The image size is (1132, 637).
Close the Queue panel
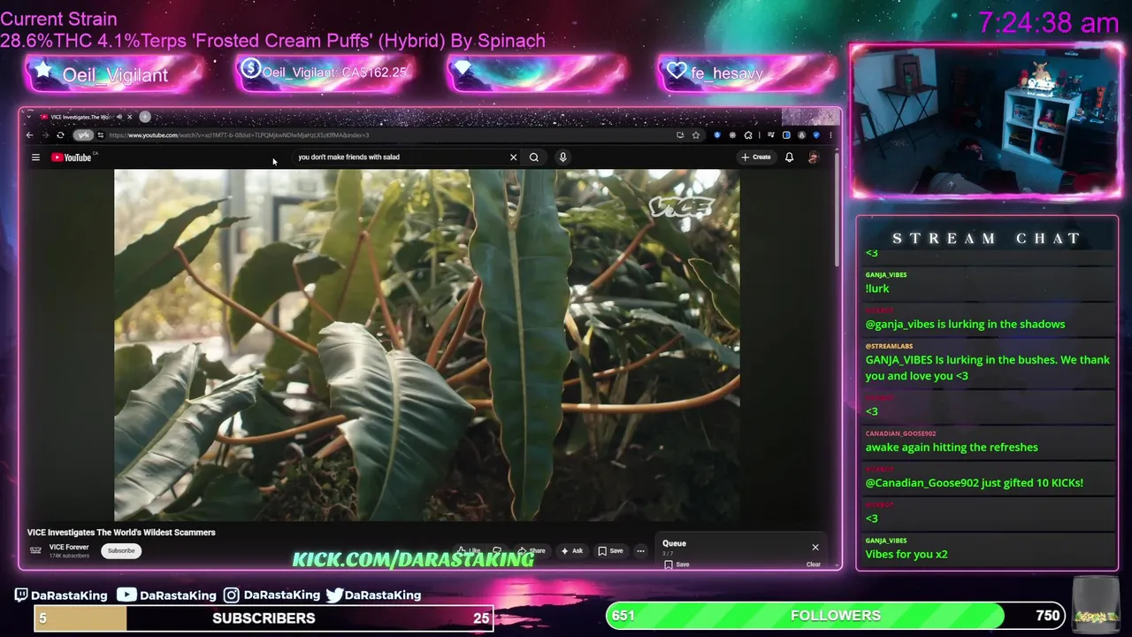point(815,547)
